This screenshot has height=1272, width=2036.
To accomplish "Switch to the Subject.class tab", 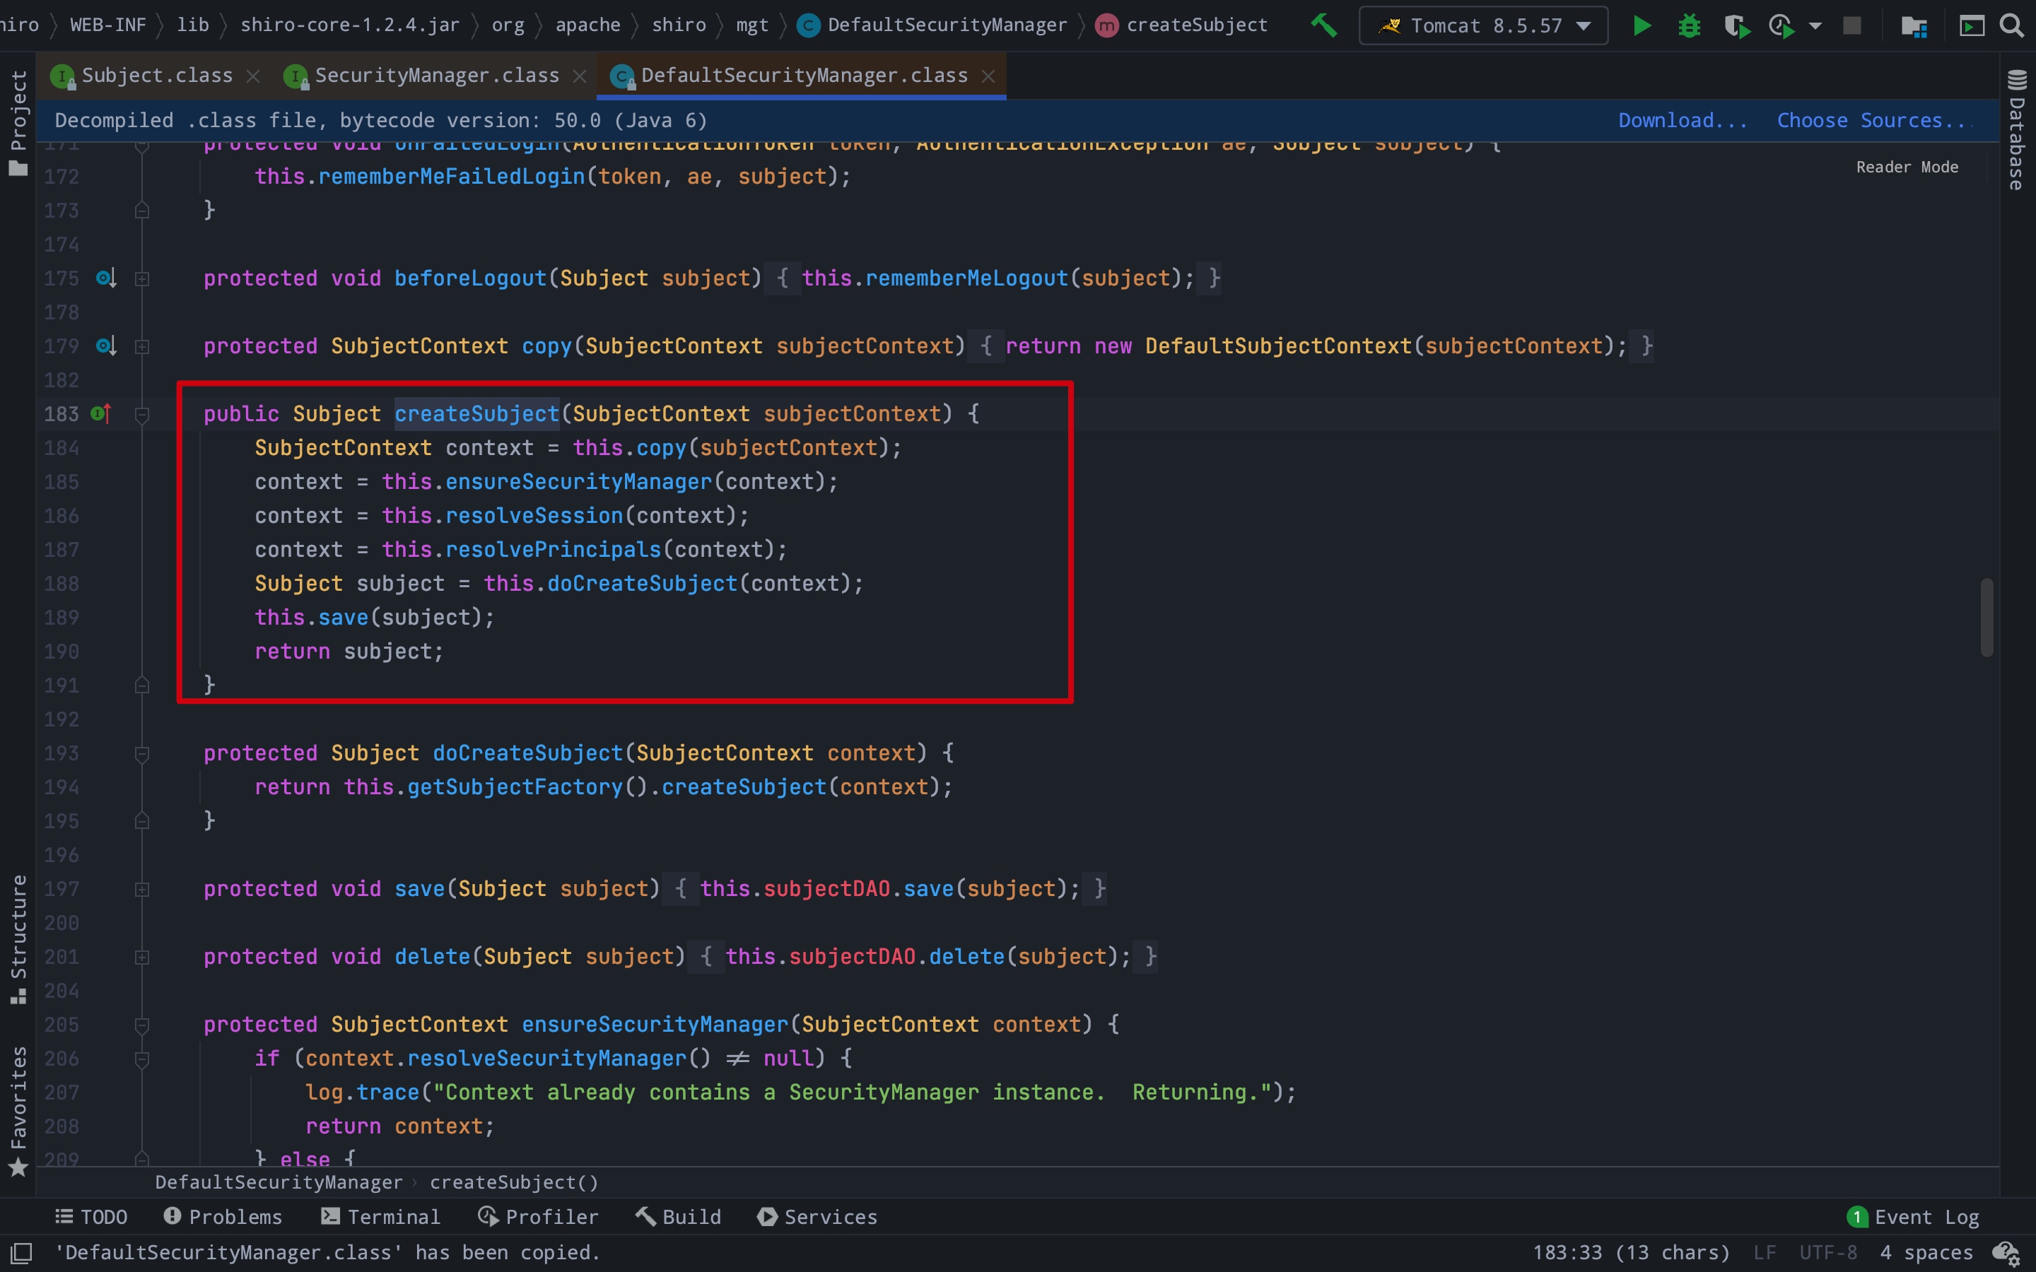I will 156,76.
